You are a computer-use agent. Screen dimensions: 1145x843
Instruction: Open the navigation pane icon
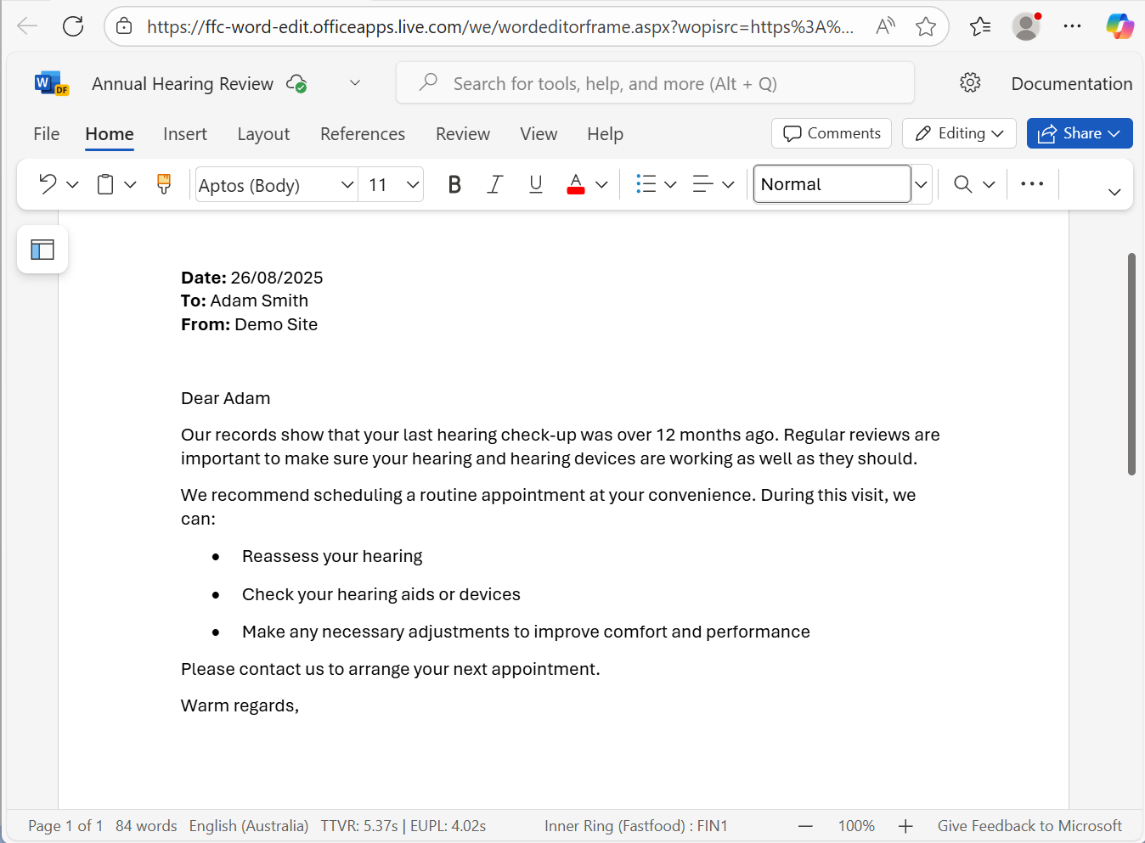pos(42,250)
